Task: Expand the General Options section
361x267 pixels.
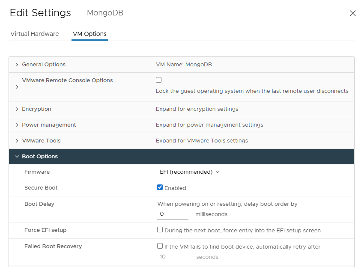Action: [17, 65]
